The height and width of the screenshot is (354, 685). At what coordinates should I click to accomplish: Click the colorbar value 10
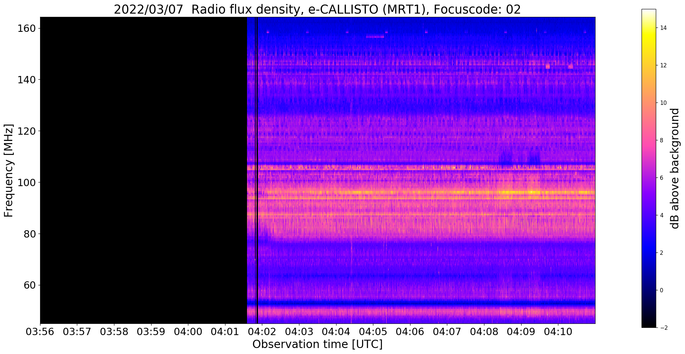[663, 103]
